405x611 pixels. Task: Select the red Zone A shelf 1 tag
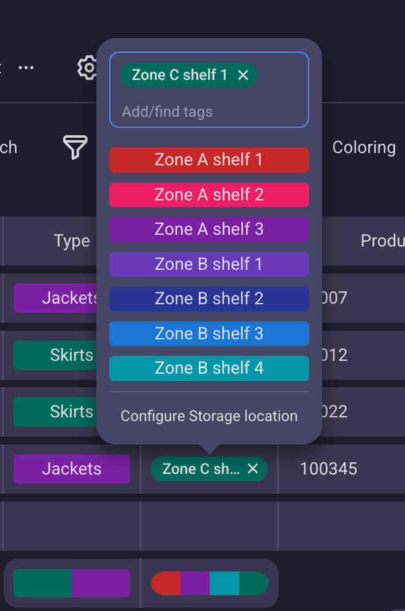(209, 160)
